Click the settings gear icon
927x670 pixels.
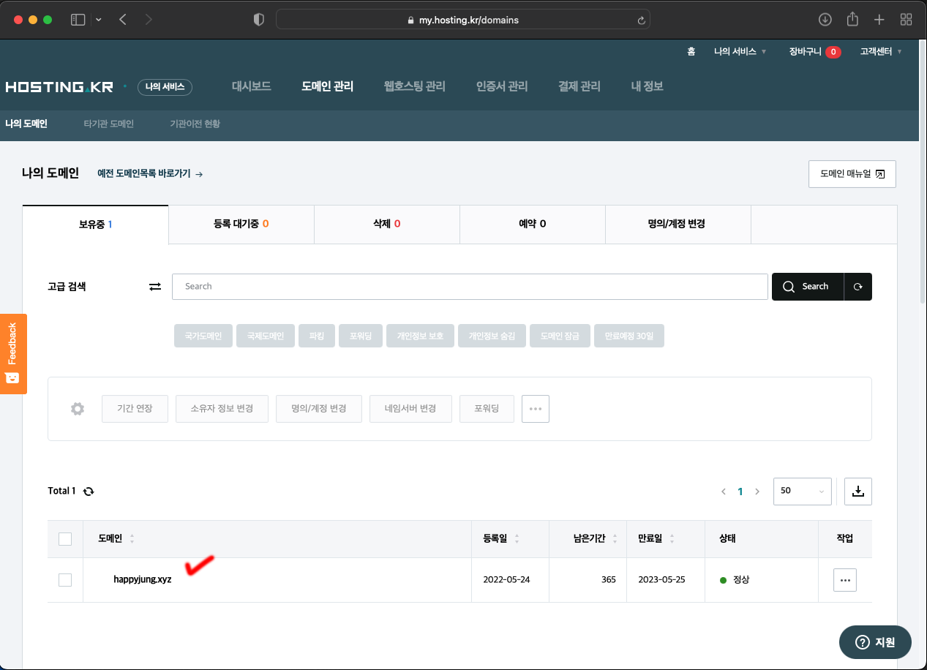(x=78, y=409)
